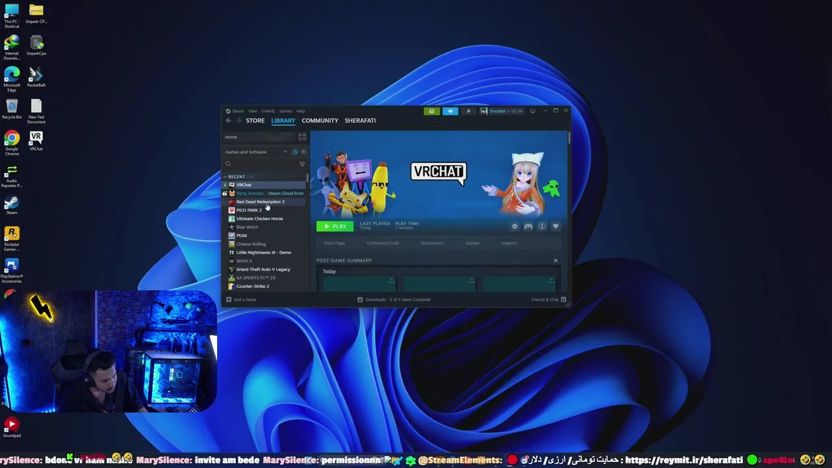Open the Steam announcements megaphone button
The image size is (832, 468).
click(x=450, y=111)
